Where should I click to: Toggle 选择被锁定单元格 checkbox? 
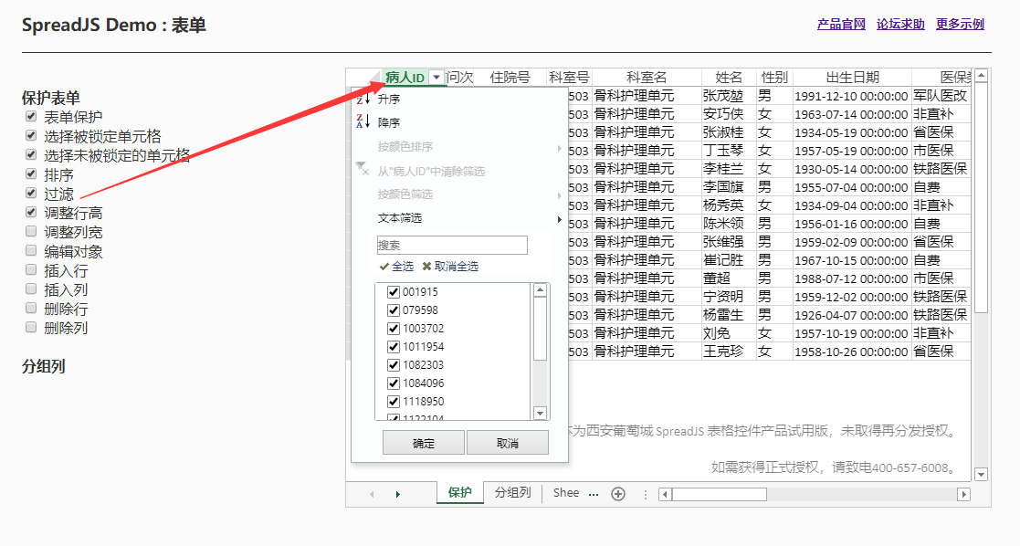(30, 135)
